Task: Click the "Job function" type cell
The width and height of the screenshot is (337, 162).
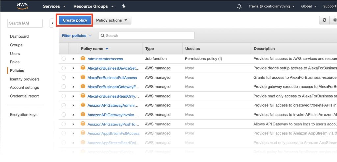Action: tap(156, 59)
